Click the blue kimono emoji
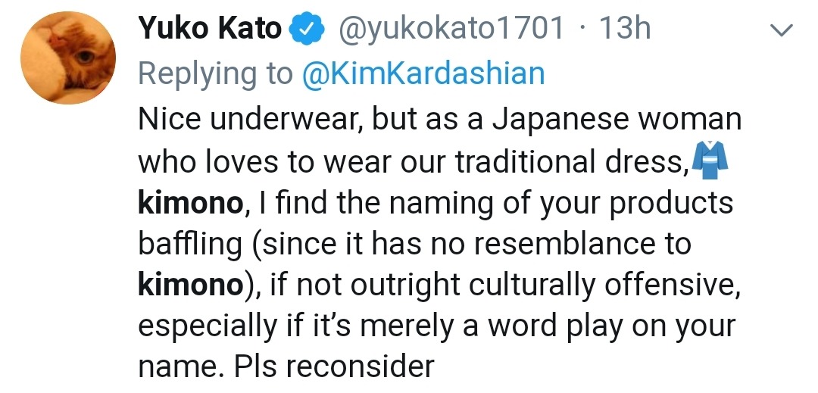 pyautogui.click(x=710, y=160)
